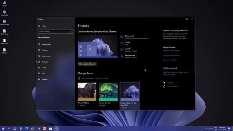The image size is (233, 131).
Task: Open the headphones app on taskbar
Action: (x=39, y=128)
